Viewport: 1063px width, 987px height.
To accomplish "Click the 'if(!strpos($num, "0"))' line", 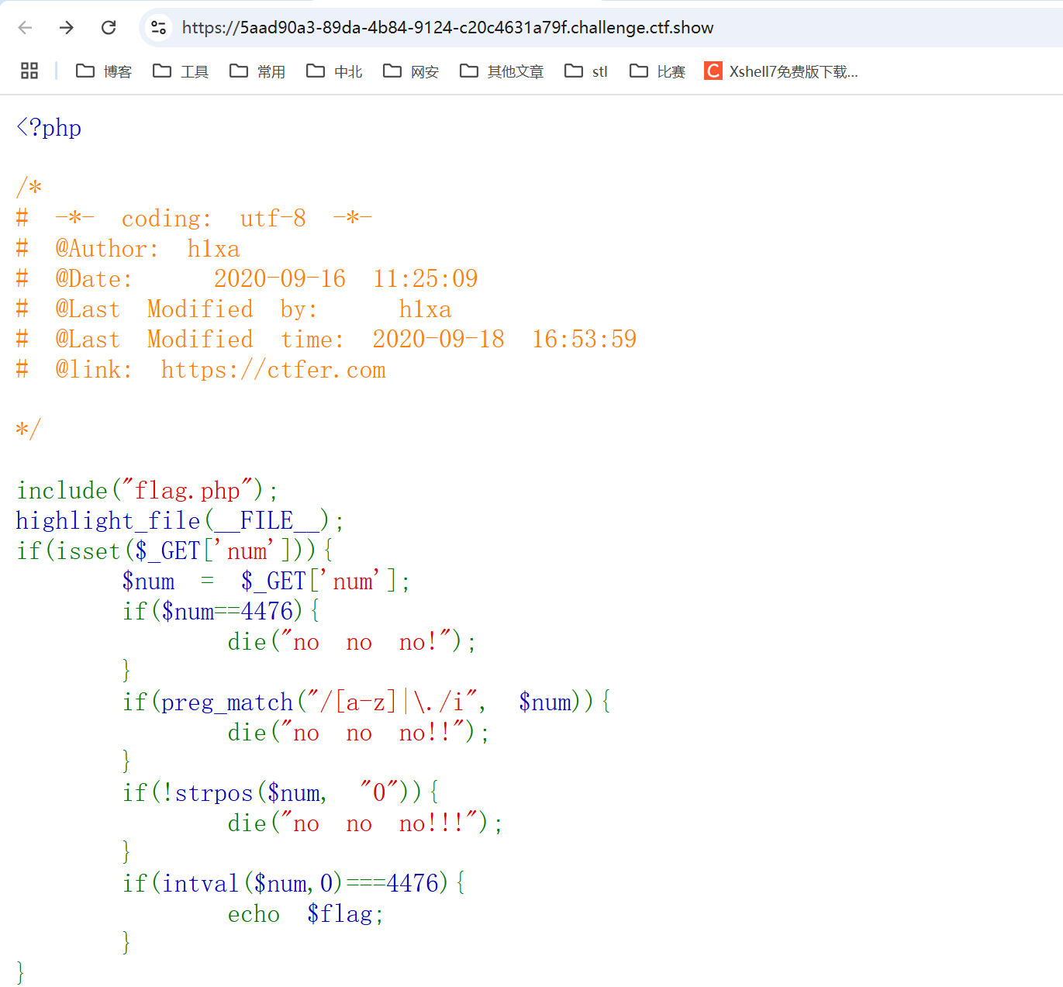I will 281,792.
